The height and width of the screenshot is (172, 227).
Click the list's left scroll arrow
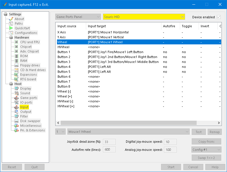(x=58, y=123)
